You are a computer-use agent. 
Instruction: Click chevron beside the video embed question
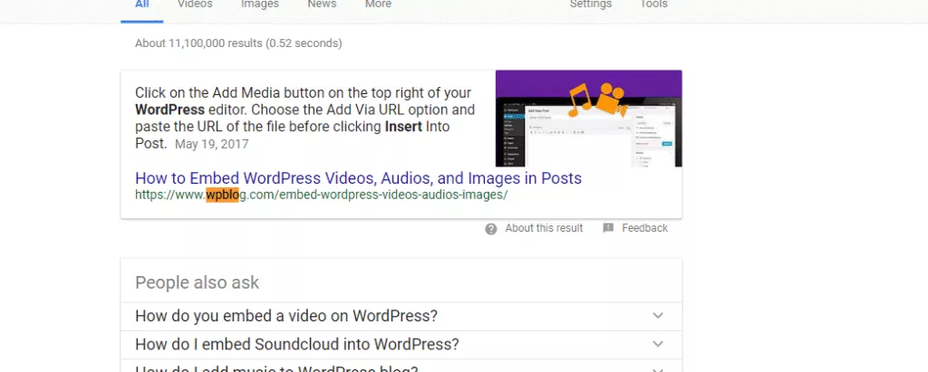658,316
